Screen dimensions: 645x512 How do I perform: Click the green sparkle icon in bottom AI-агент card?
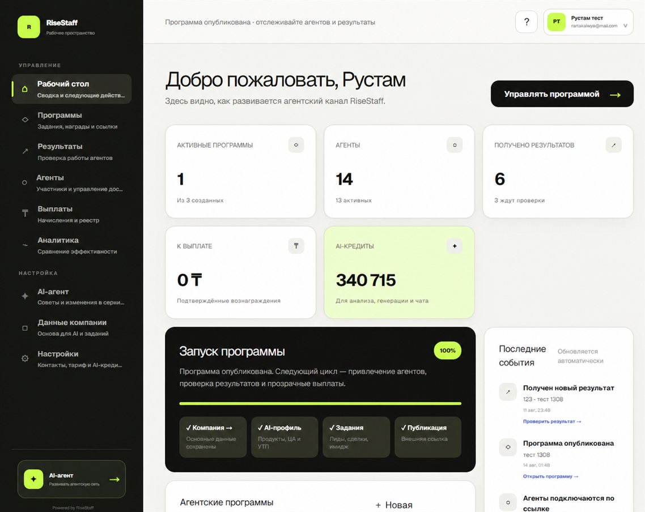click(34, 479)
